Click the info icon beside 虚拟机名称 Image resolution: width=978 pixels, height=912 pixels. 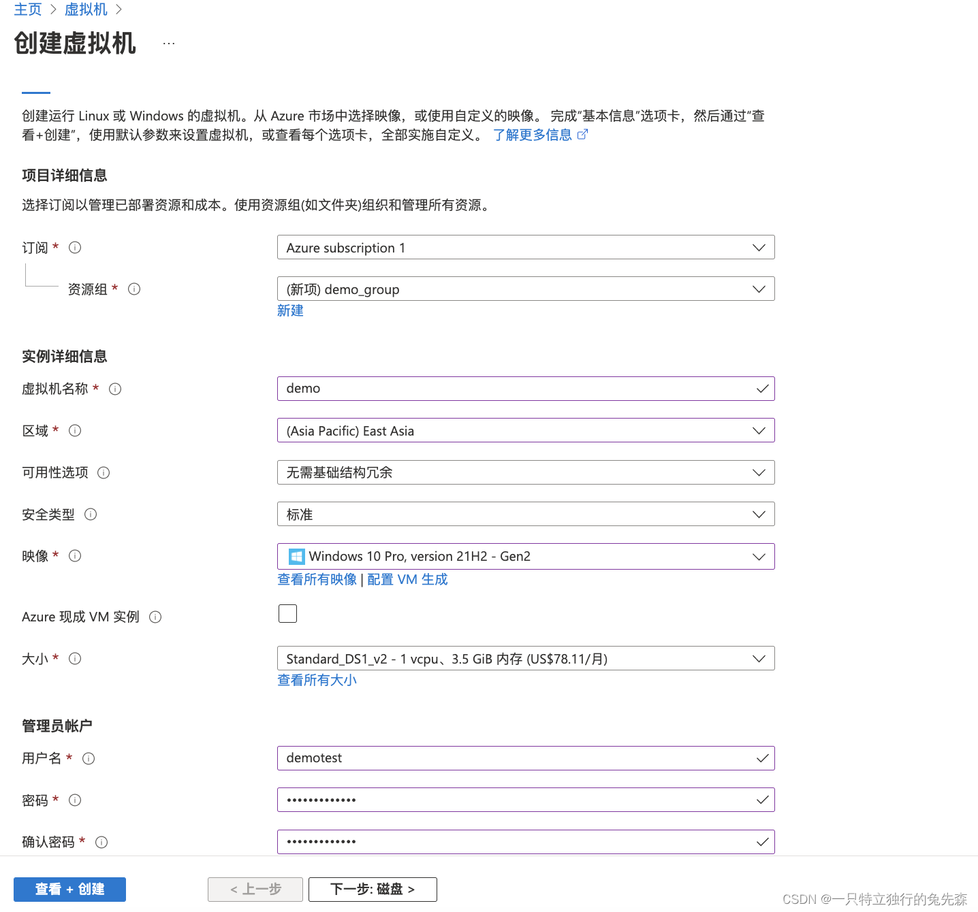pos(115,389)
